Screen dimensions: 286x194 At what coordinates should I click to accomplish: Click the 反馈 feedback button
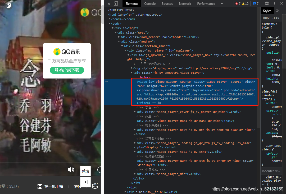click(x=85, y=171)
